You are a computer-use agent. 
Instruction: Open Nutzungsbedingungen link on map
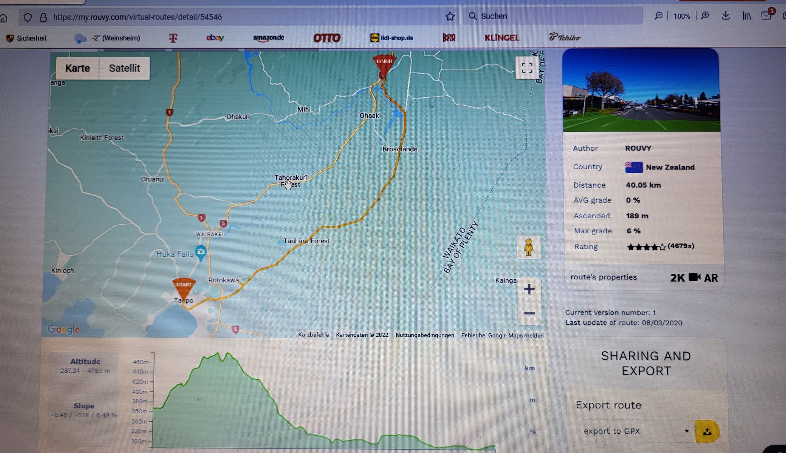(425, 335)
